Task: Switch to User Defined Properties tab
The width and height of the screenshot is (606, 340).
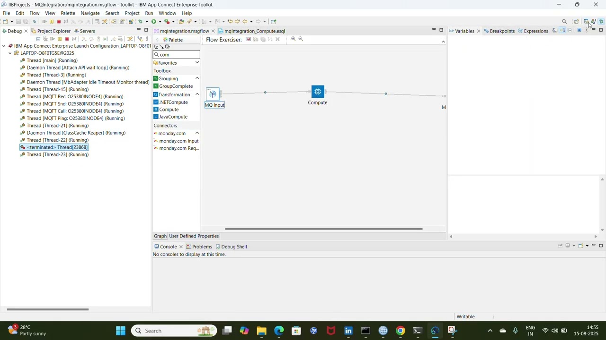Action: pyautogui.click(x=194, y=236)
